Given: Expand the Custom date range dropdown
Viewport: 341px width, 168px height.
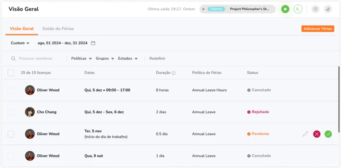Looking at the screenshot, I should tap(20, 43).
